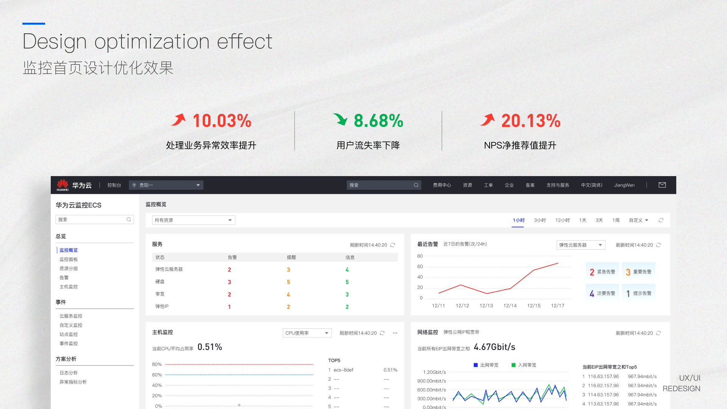This screenshot has width=727, height=409.
Task: Refresh the 网络监控 panel
Action: (658, 333)
